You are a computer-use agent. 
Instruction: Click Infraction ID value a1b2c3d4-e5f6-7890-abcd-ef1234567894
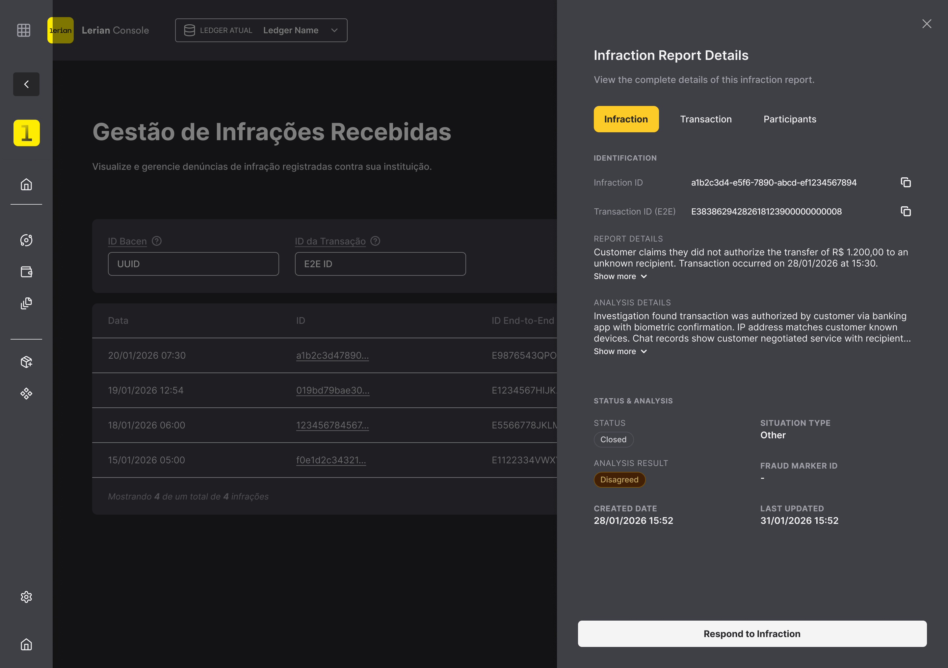tap(774, 183)
